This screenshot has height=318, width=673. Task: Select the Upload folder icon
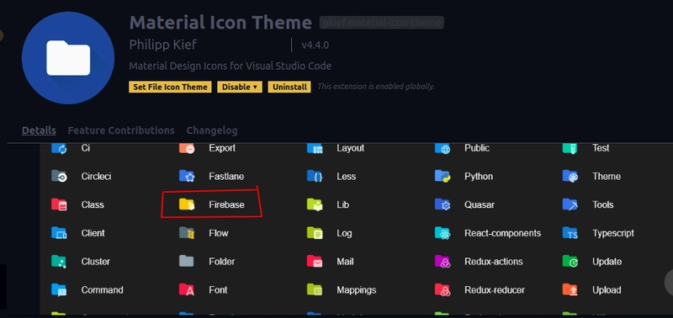click(570, 289)
